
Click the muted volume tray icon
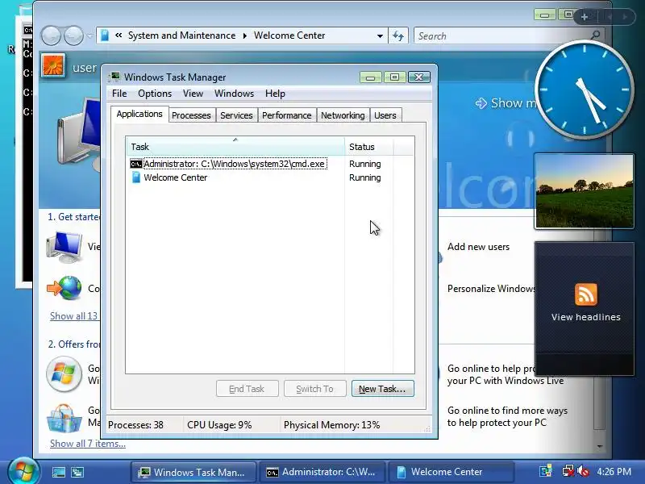[x=582, y=471]
